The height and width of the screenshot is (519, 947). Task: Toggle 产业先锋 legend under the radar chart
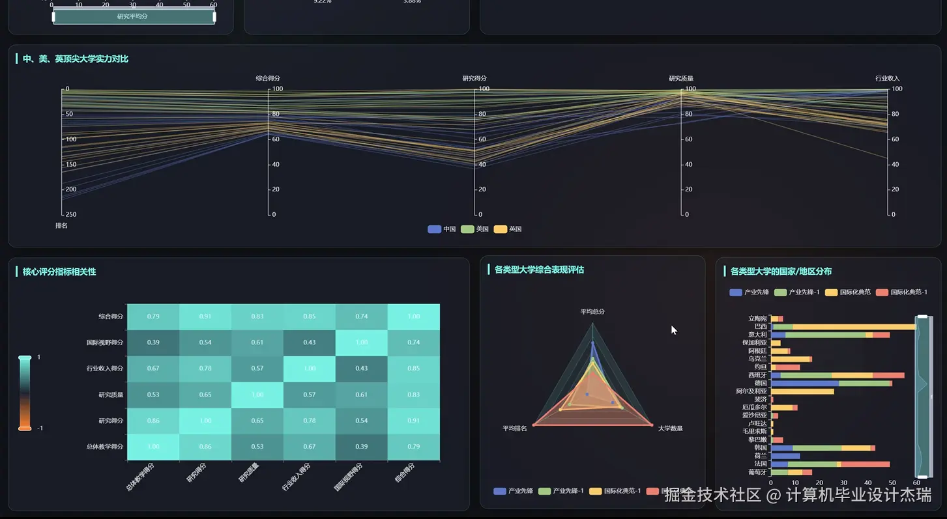pyautogui.click(x=514, y=491)
